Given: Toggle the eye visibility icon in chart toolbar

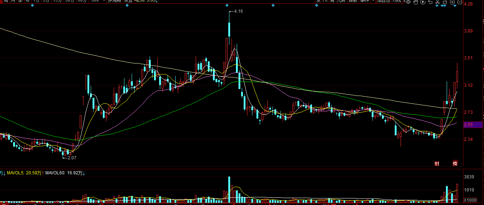Looking at the screenshot, I should 408,2.
